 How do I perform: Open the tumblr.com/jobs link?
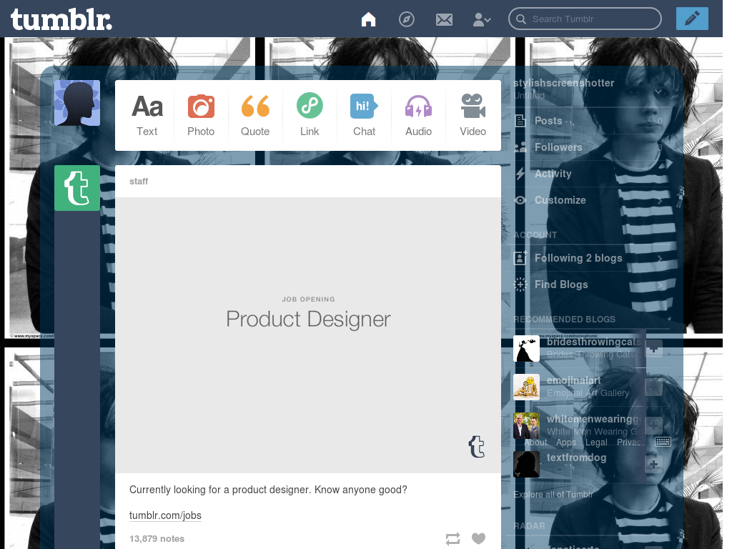click(x=165, y=515)
